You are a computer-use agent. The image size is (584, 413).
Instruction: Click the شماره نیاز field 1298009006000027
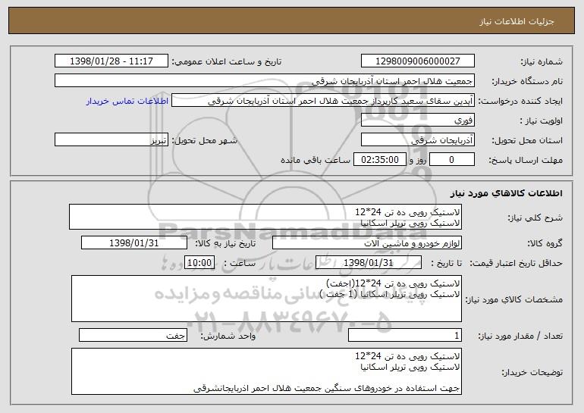pos(417,61)
